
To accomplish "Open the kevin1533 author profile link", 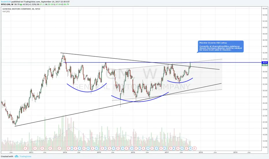I will pyautogui.click(x=6, y=2).
